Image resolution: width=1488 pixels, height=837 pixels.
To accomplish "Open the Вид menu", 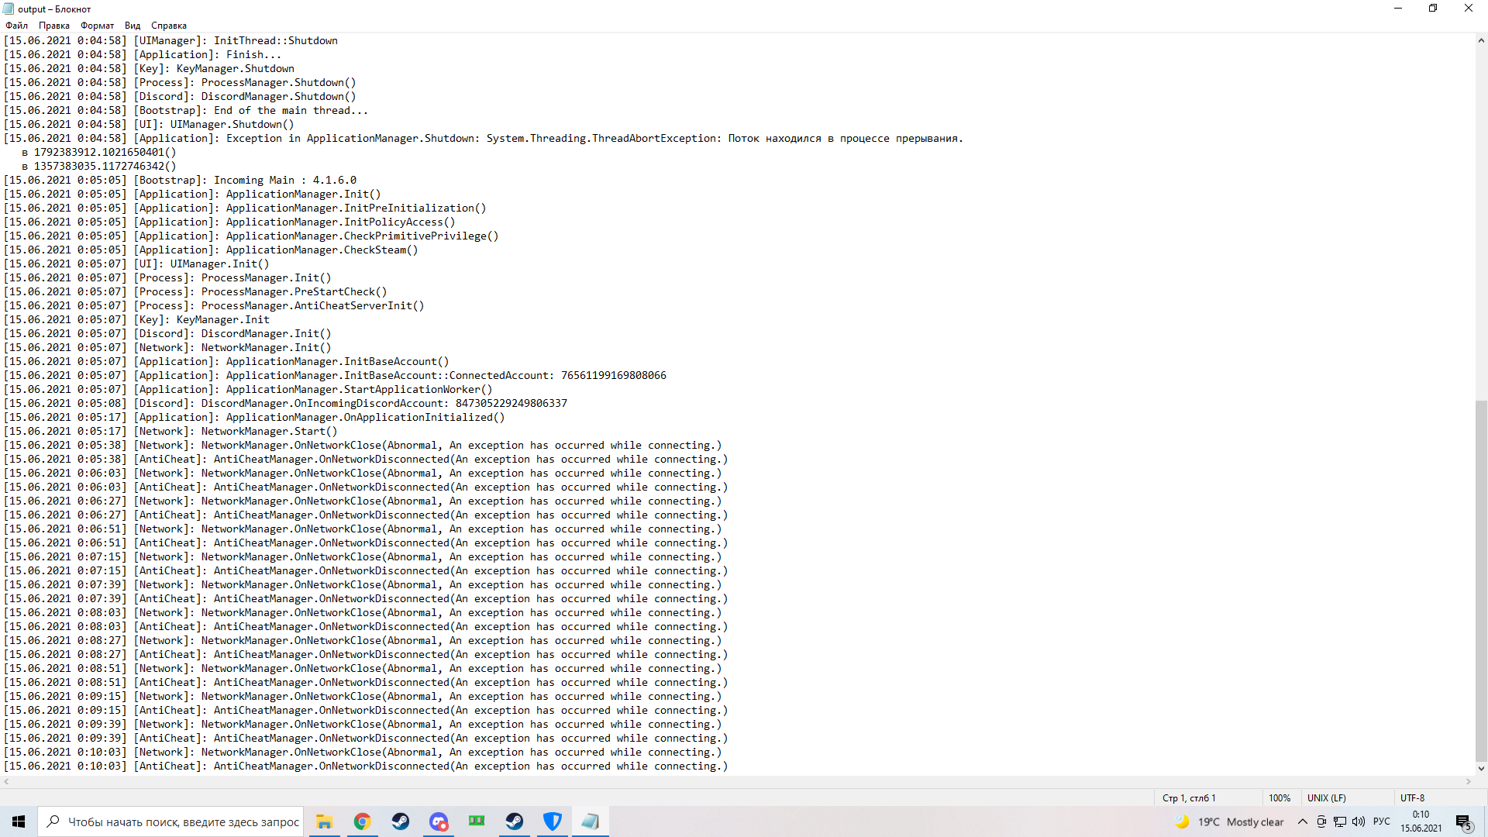I will [x=133, y=26].
